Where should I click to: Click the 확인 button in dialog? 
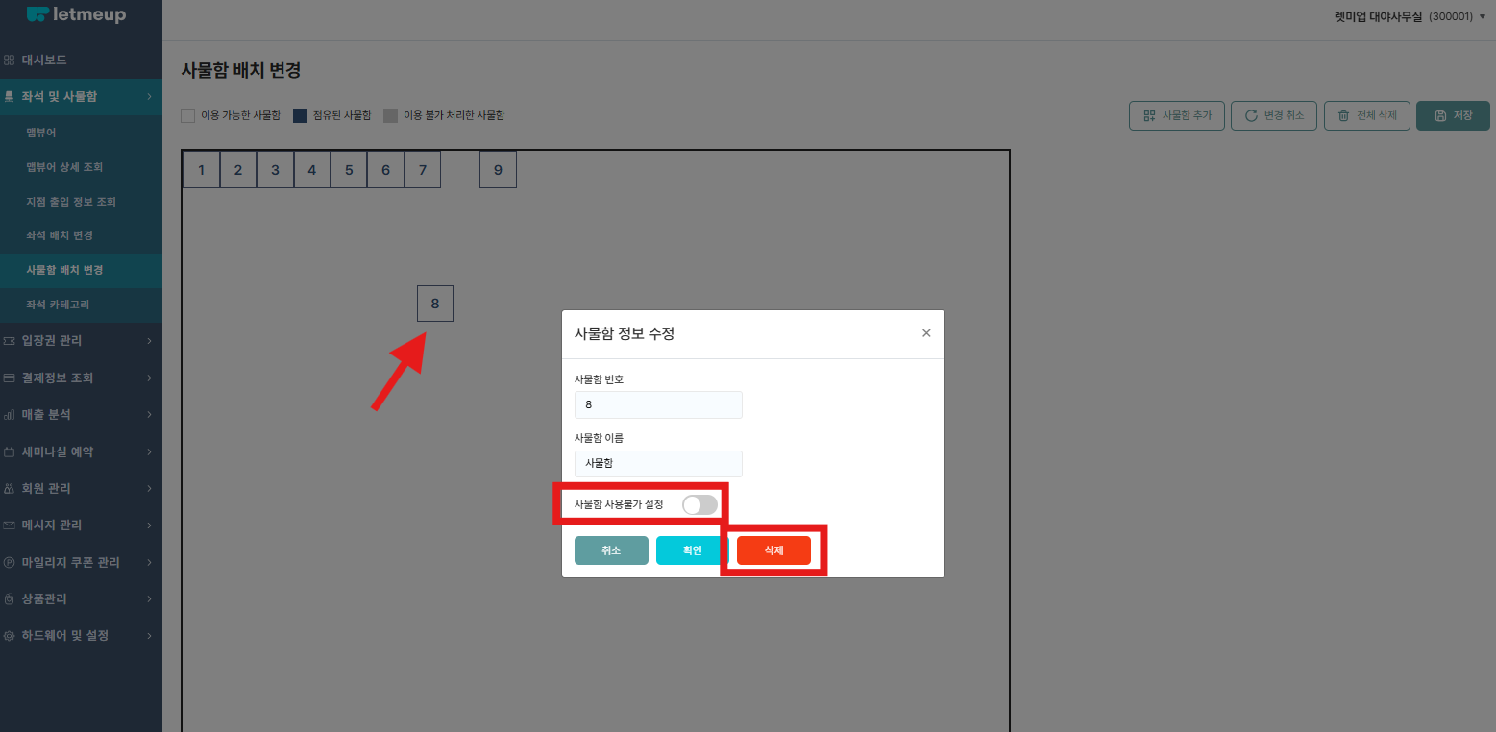pos(693,550)
